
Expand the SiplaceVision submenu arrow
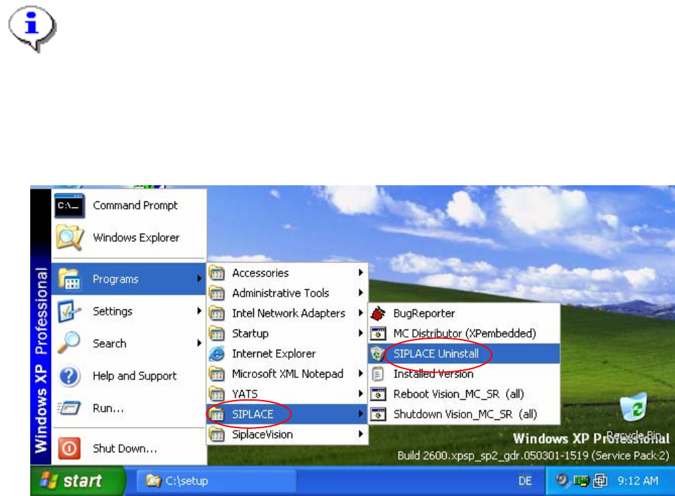point(361,434)
